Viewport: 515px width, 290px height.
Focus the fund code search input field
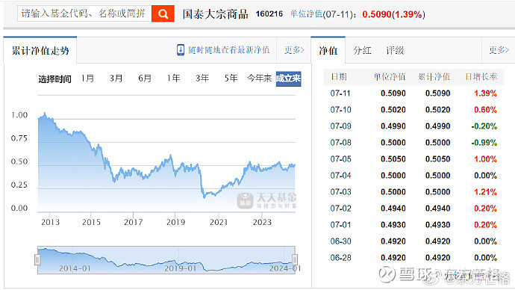84,13
